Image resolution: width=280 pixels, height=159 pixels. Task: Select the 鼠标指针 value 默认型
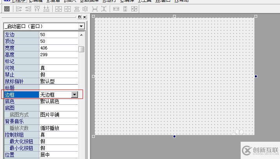pyautogui.click(x=58, y=81)
